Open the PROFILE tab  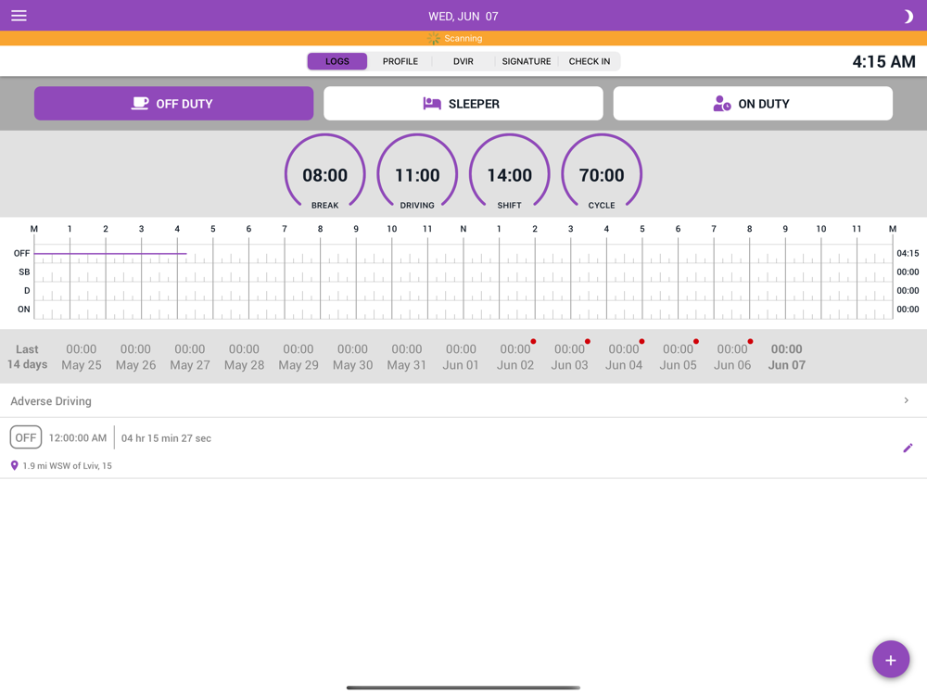point(400,61)
